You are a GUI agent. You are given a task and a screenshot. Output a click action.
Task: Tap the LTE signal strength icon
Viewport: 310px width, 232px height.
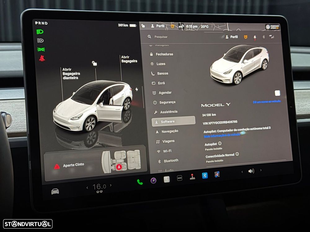coord(272,37)
